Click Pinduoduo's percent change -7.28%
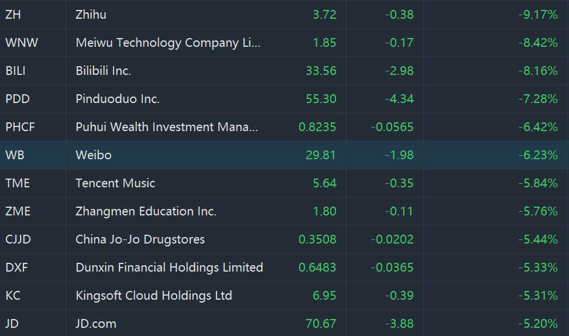The height and width of the screenshot is (336, 569). coord(537,99)
